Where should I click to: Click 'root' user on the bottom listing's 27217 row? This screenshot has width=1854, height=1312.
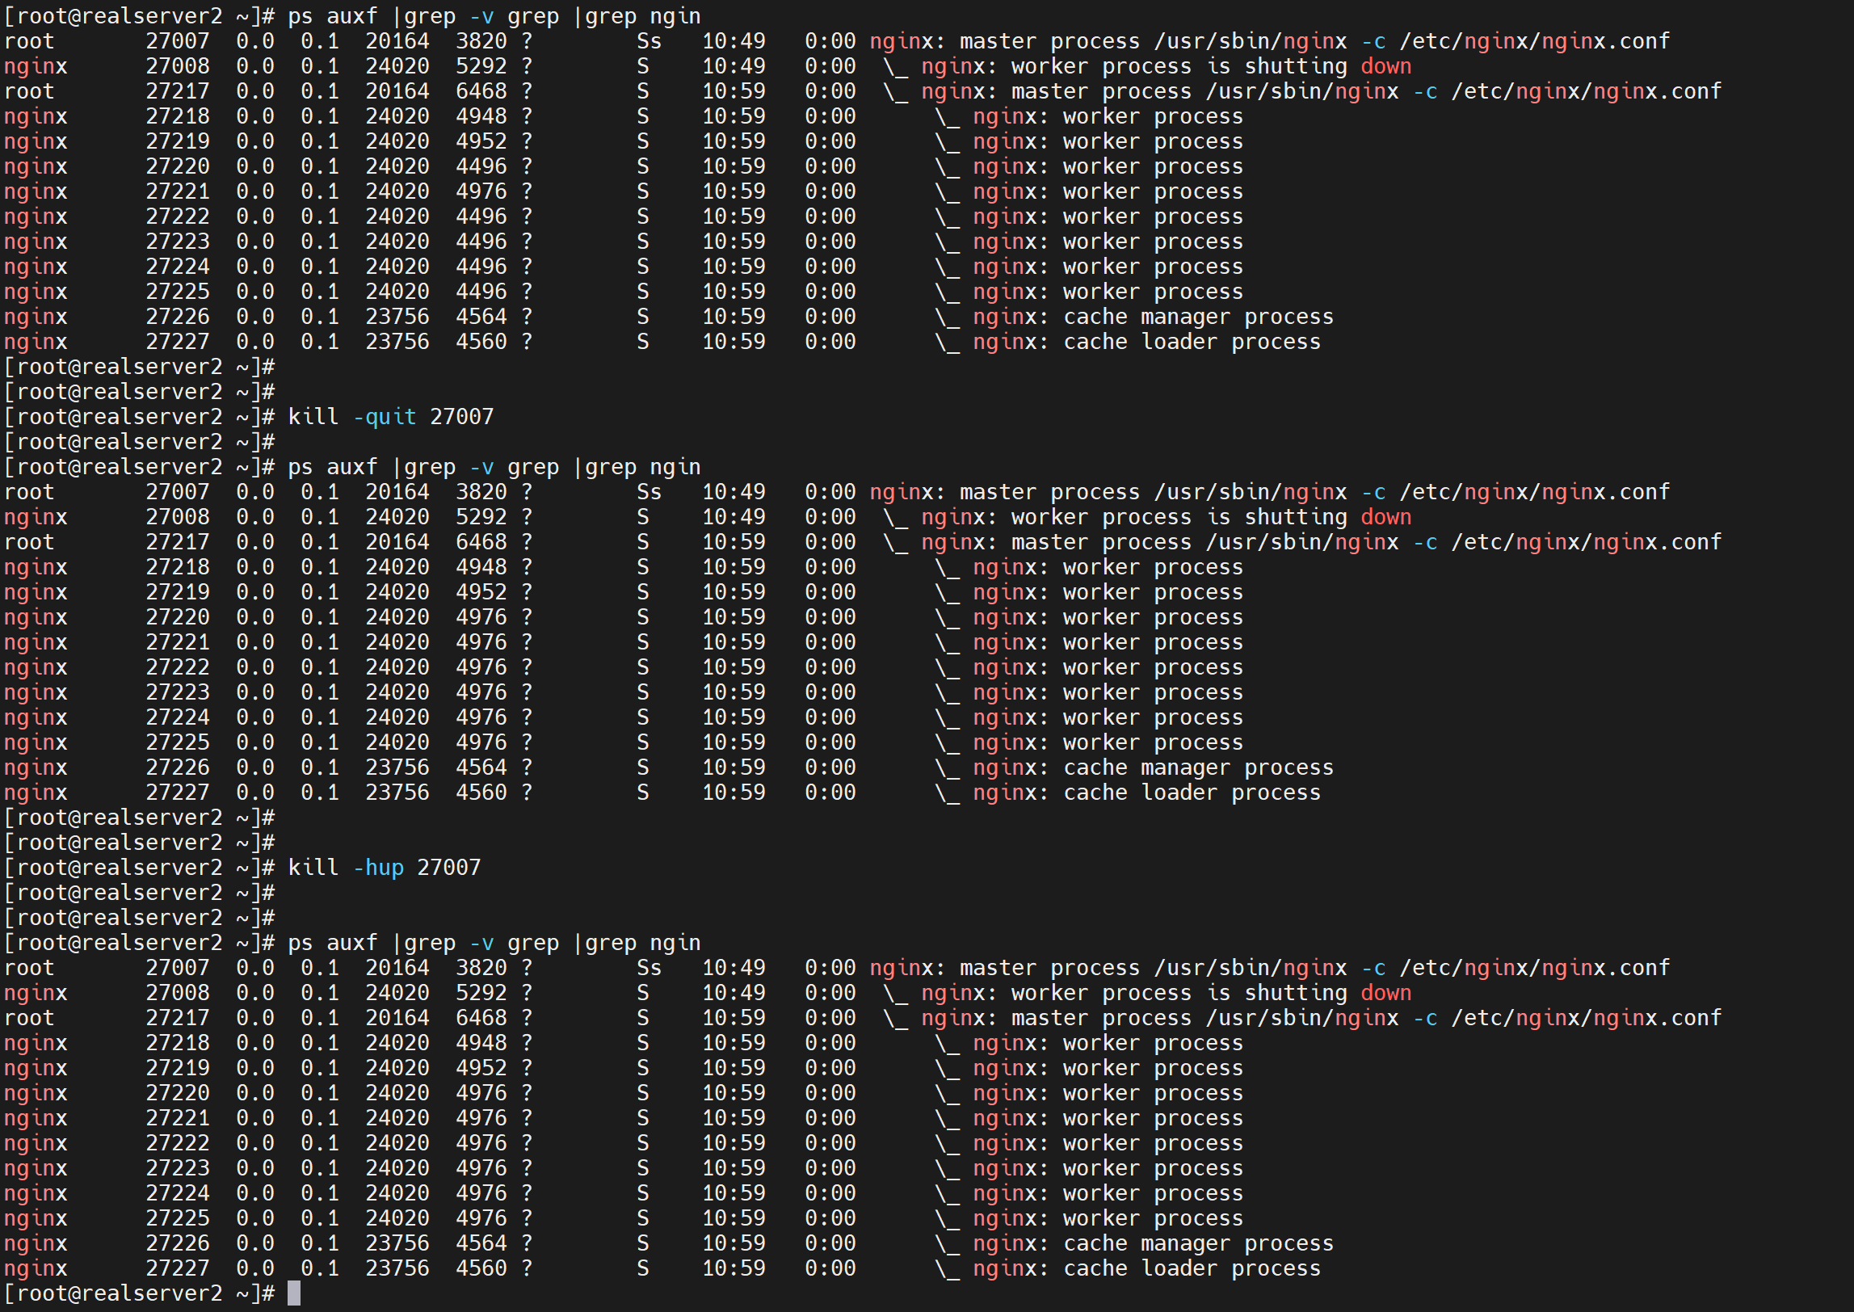click(29, 1018)
